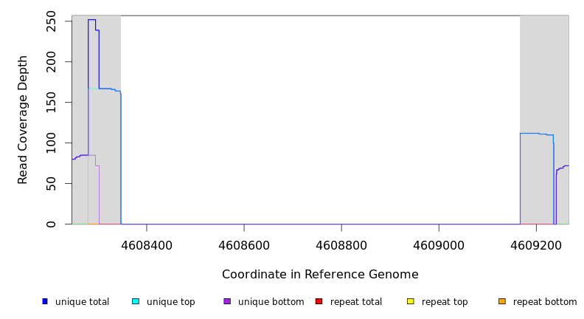Click the 250 y-axis tick label
This screenshot has width=584, height=319.
click(x=51, y=21)
